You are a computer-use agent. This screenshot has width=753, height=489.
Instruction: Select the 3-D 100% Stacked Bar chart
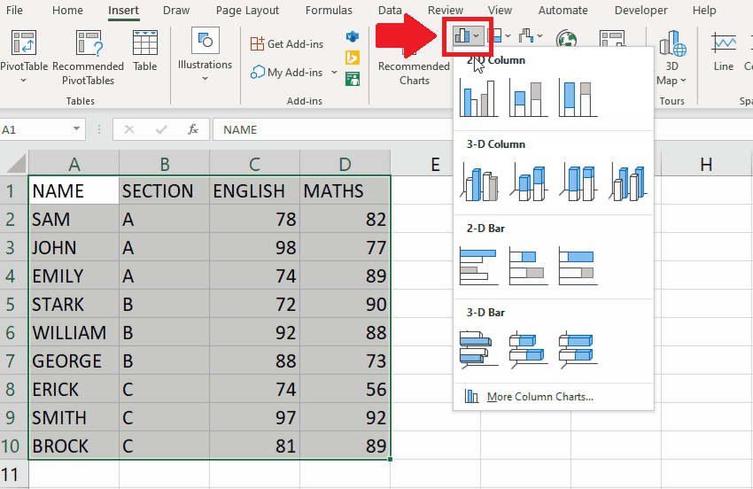578,350
